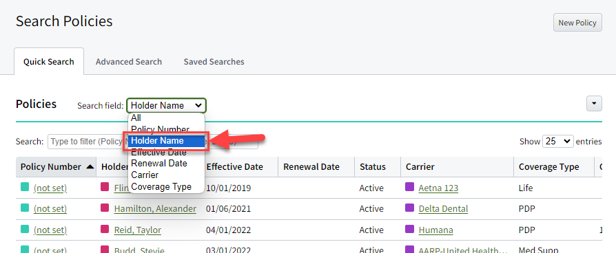Click effective date 10/01/2019 cell

[x=228, y=188]
